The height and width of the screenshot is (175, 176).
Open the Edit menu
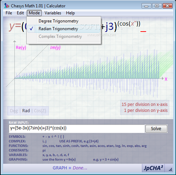coord(20,13)
